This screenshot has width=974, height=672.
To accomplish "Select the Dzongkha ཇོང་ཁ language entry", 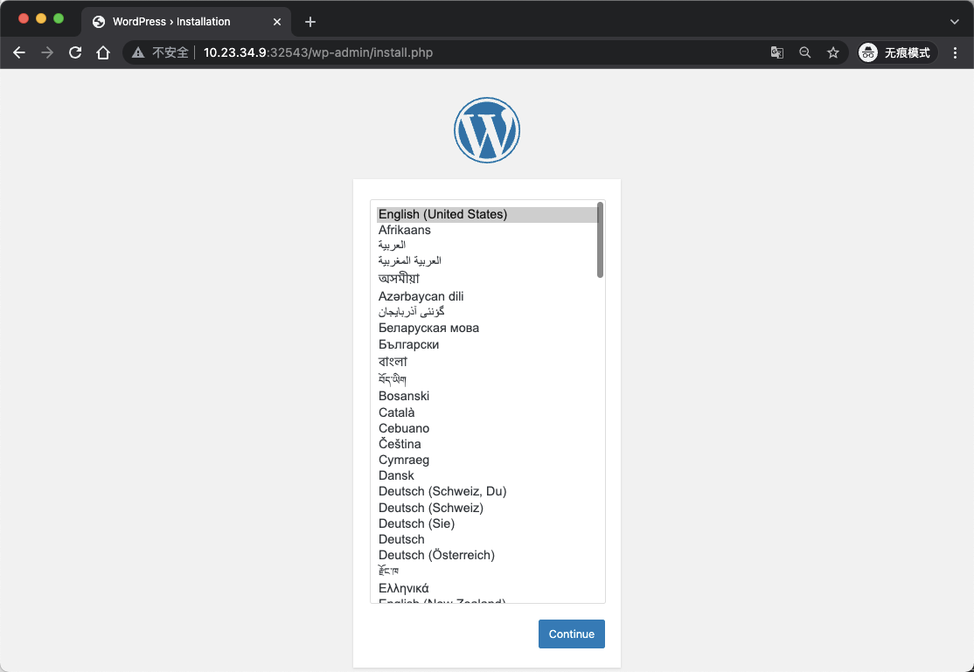I will [487, 572].
